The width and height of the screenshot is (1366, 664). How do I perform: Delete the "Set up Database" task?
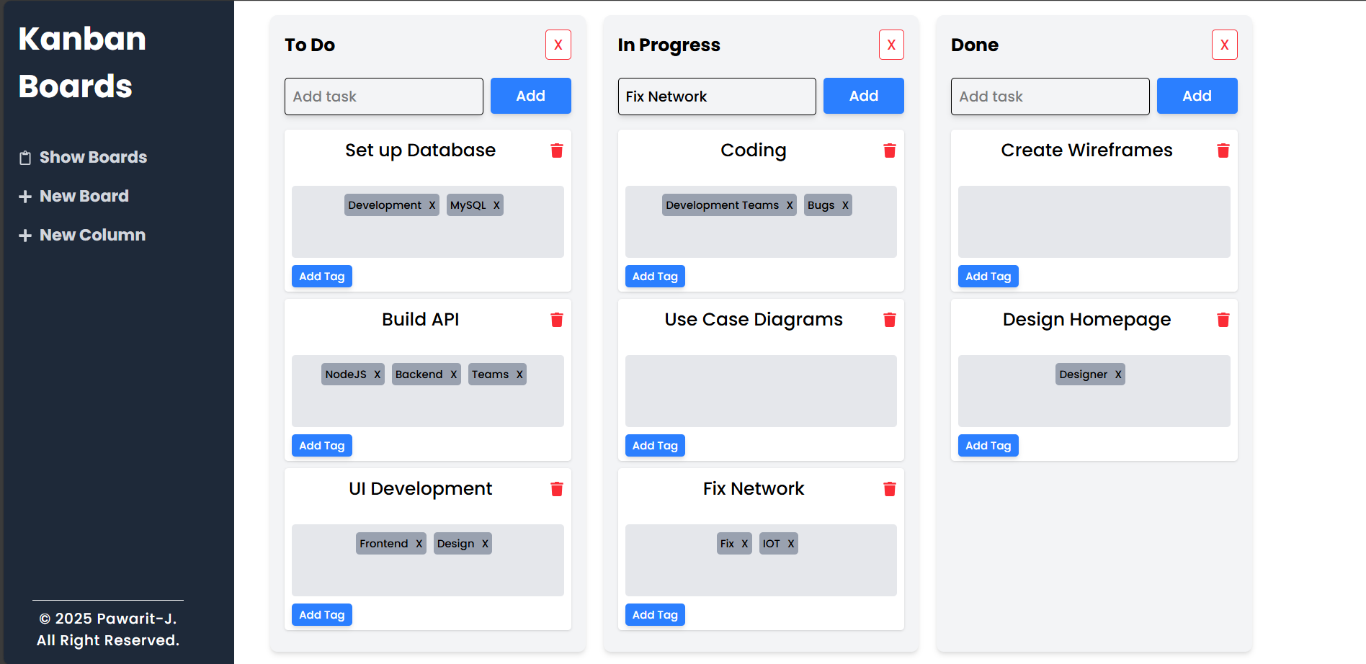tap(556, 151)
